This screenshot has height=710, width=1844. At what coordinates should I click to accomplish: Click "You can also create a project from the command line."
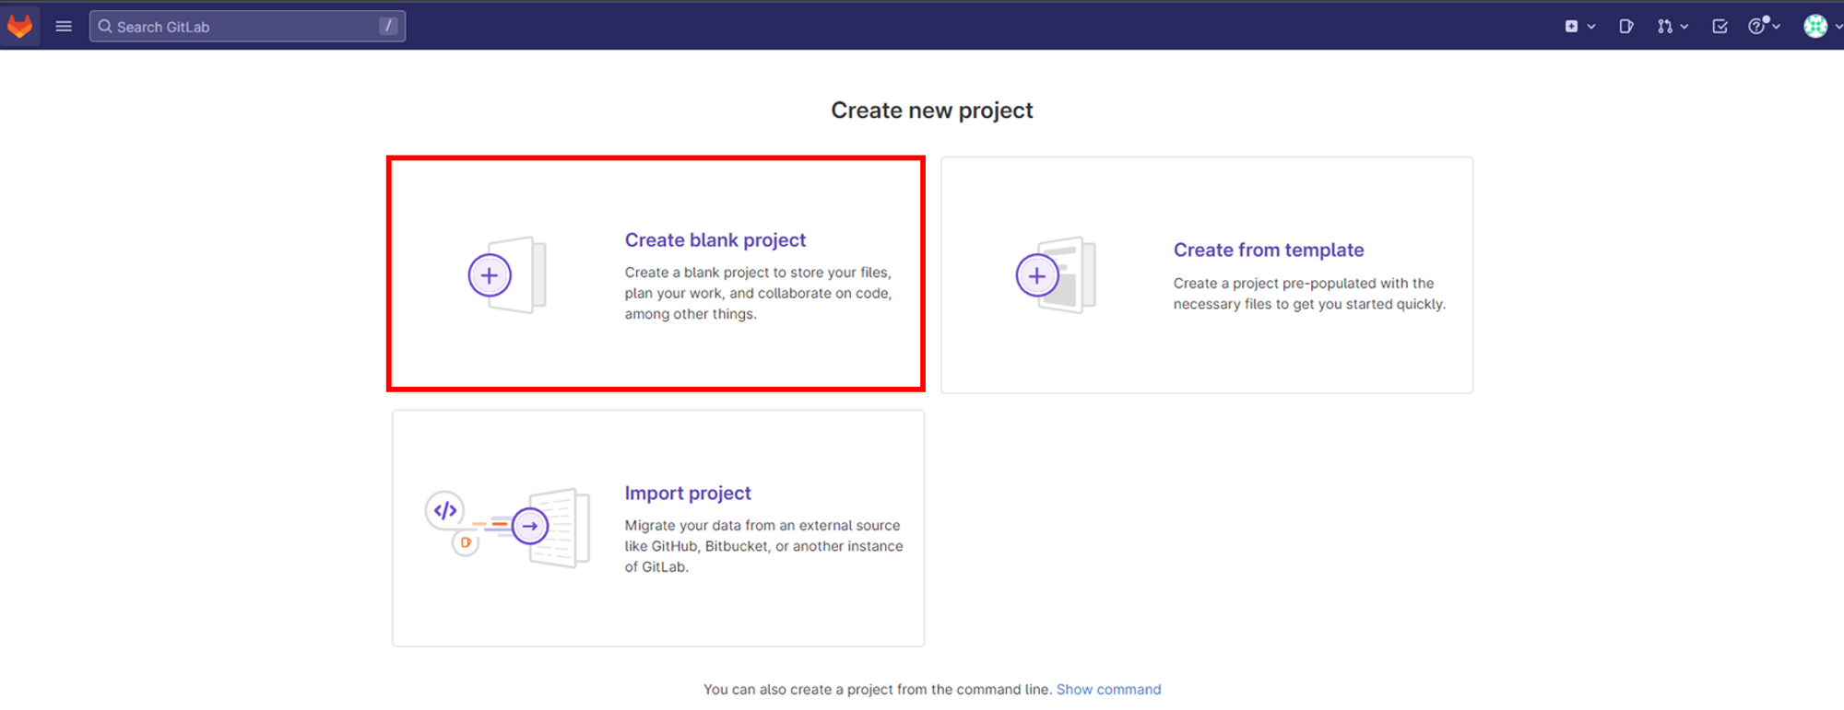click(878, 689)
